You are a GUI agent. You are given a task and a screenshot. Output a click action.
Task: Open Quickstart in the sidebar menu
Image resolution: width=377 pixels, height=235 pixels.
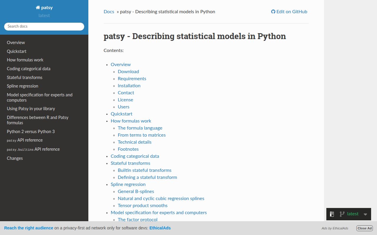pos(44,51)
